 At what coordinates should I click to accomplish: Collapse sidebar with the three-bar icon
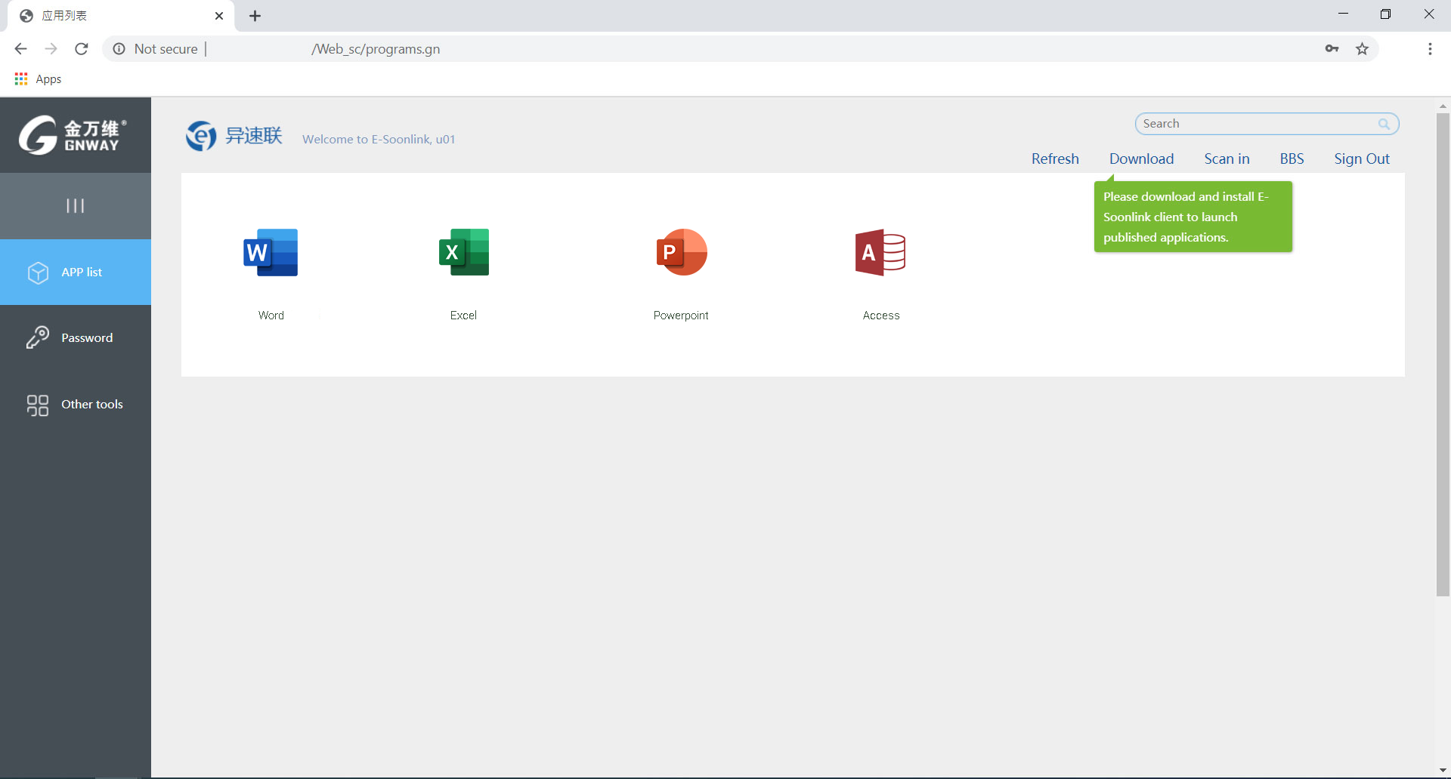[x=75, y=205]
